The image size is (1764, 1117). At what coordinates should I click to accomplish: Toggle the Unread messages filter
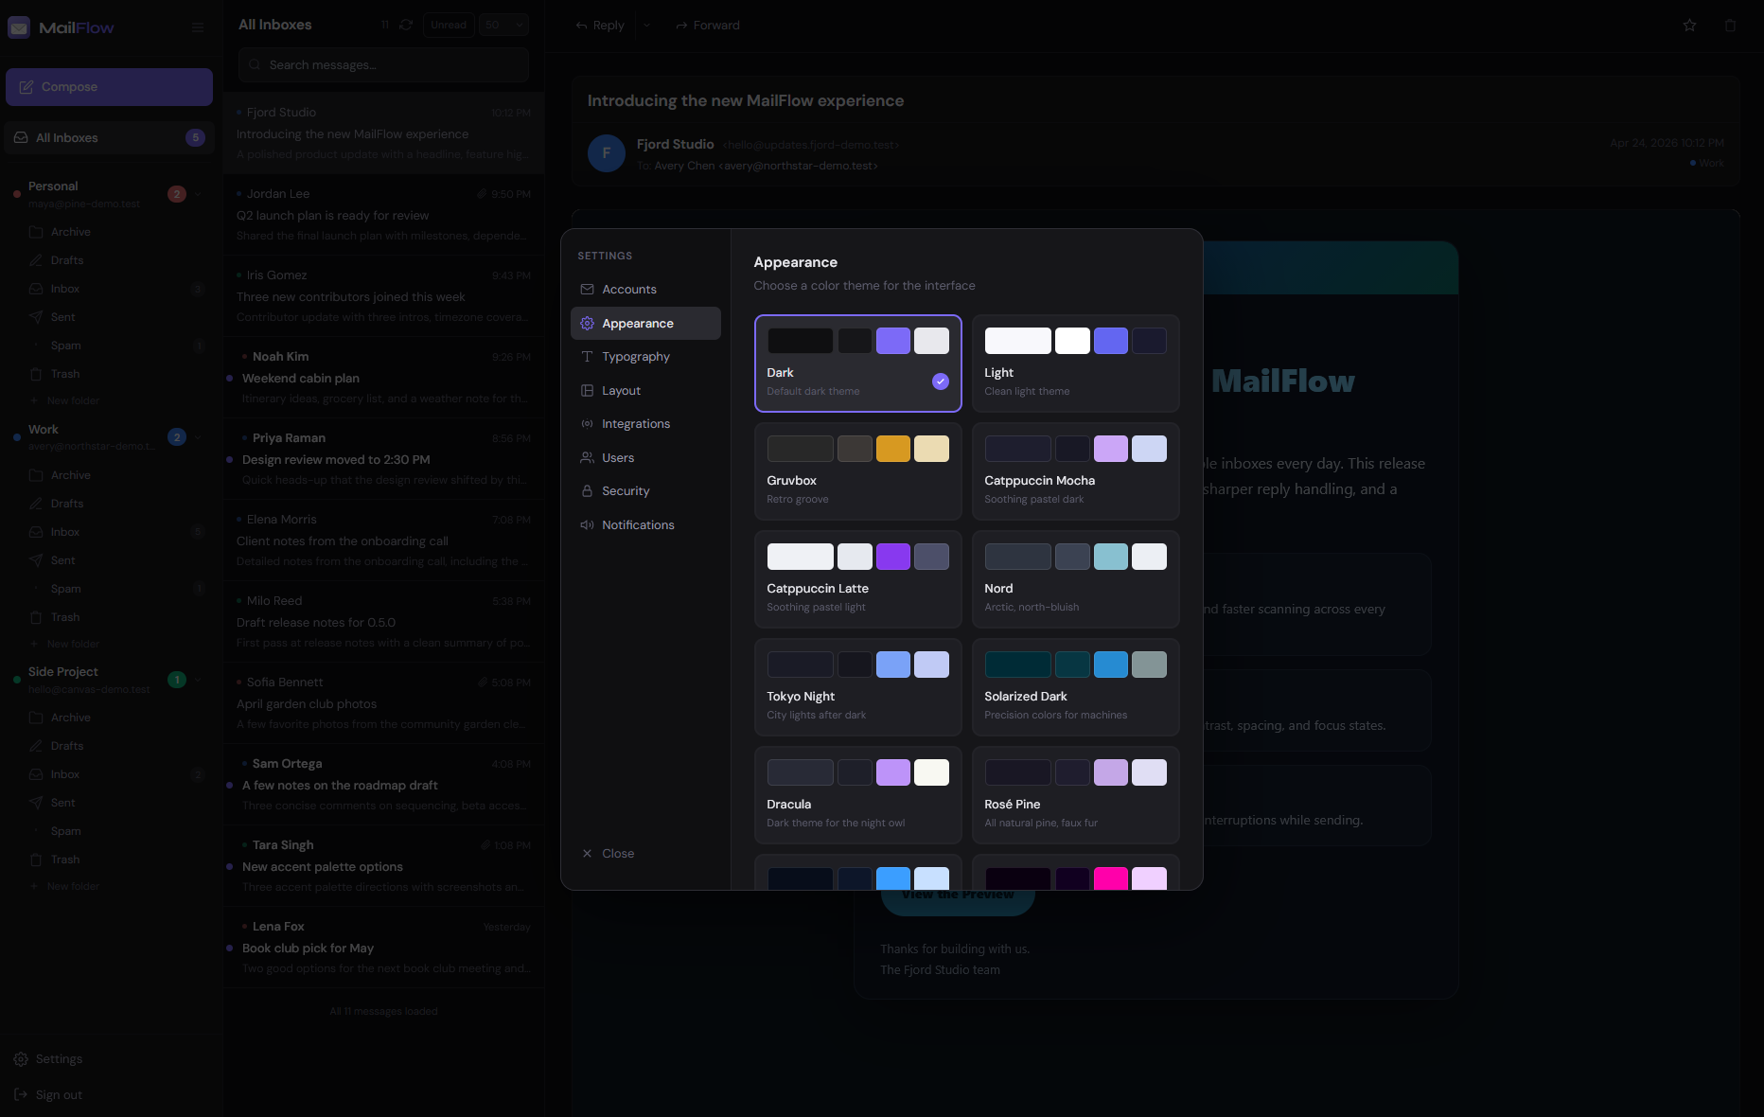[449, 25]
